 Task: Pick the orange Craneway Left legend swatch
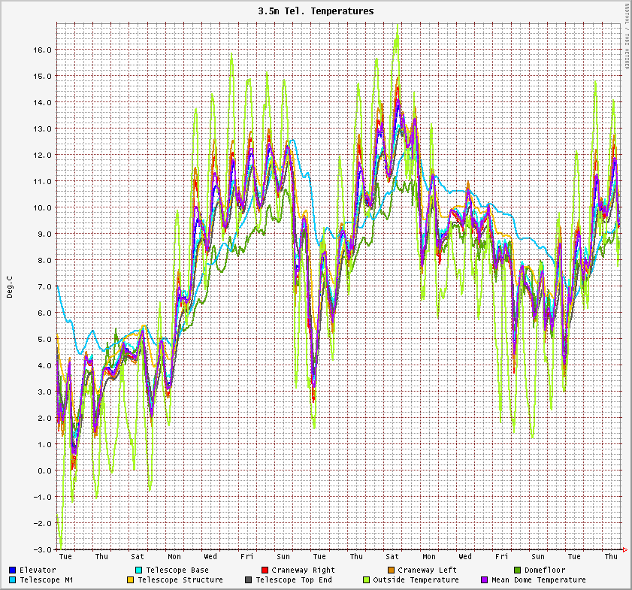[392, 570]
